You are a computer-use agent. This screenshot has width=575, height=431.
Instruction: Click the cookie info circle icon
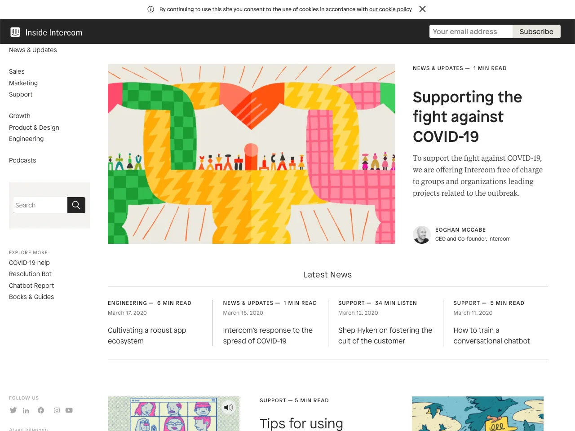point(151,9)
